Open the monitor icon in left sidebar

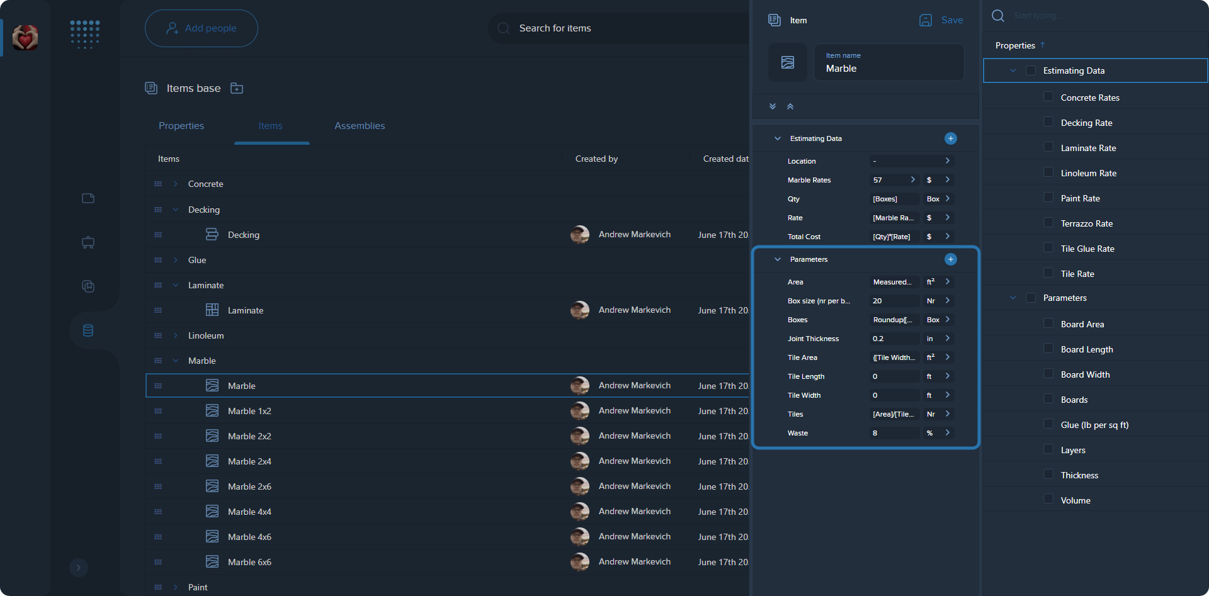coord(88,242)
